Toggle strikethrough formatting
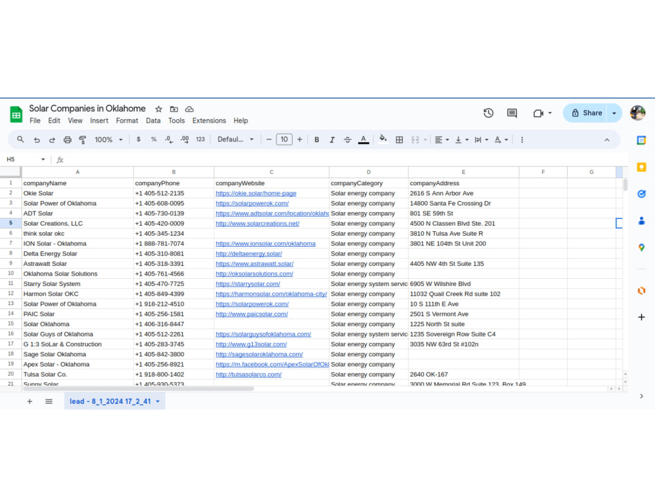 pos(347,140)
